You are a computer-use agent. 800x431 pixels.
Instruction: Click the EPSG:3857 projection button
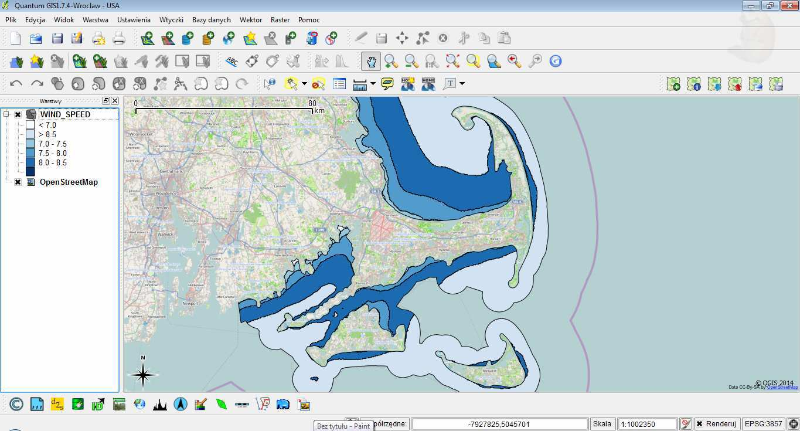(764, 424)
